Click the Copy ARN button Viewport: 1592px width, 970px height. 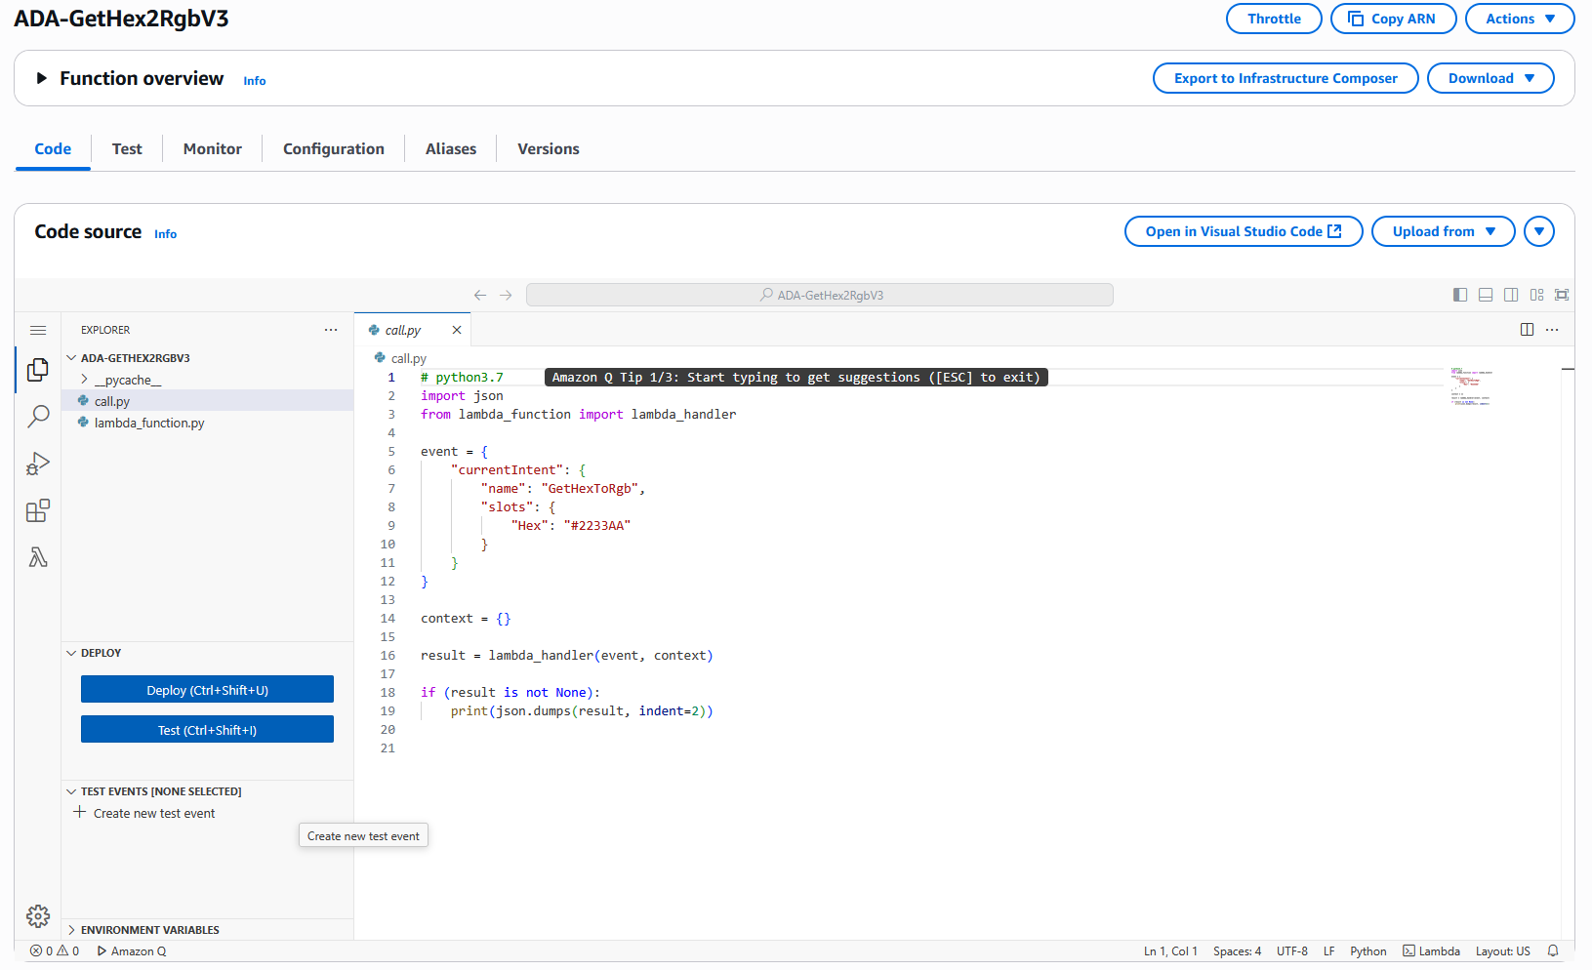click(1393, 19)
